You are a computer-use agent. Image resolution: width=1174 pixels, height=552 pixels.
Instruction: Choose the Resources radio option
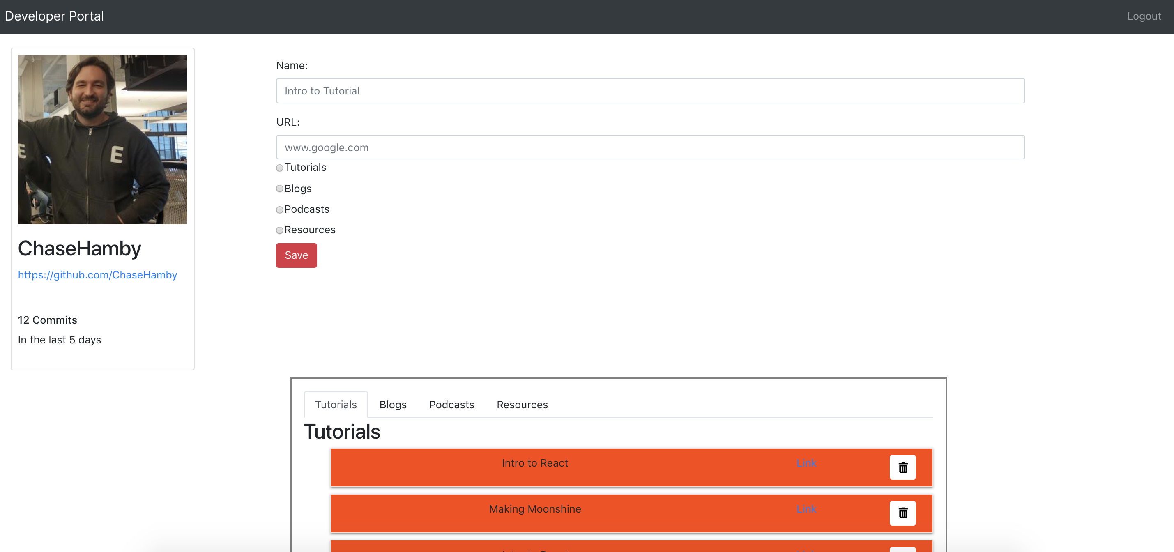click(x=279, y=230)
